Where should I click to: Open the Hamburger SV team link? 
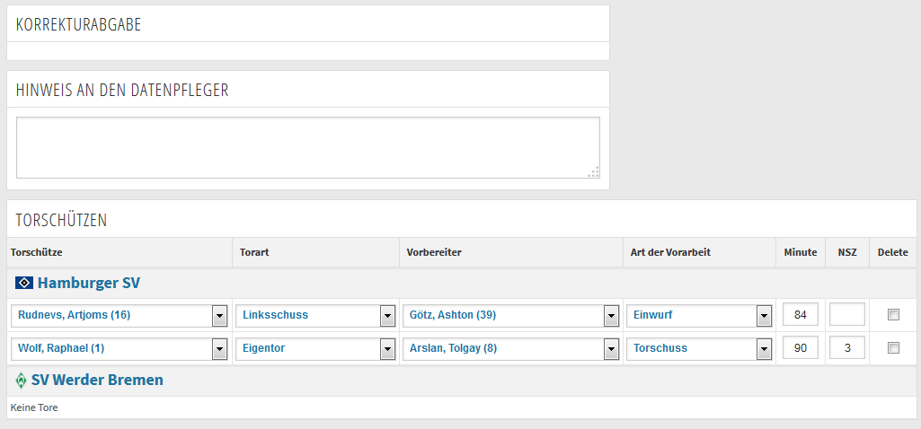tap(89, 284)
